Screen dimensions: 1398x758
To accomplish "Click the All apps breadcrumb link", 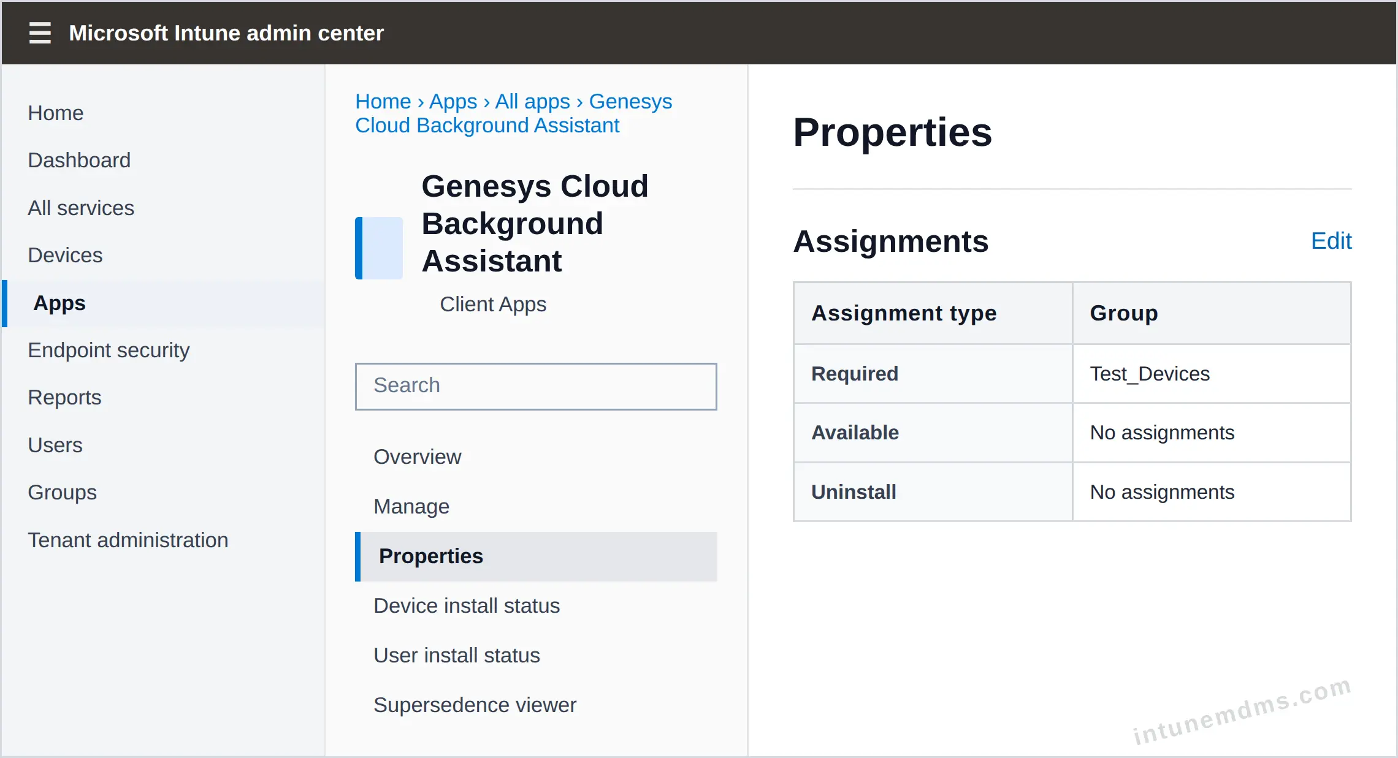I will 533,101.
